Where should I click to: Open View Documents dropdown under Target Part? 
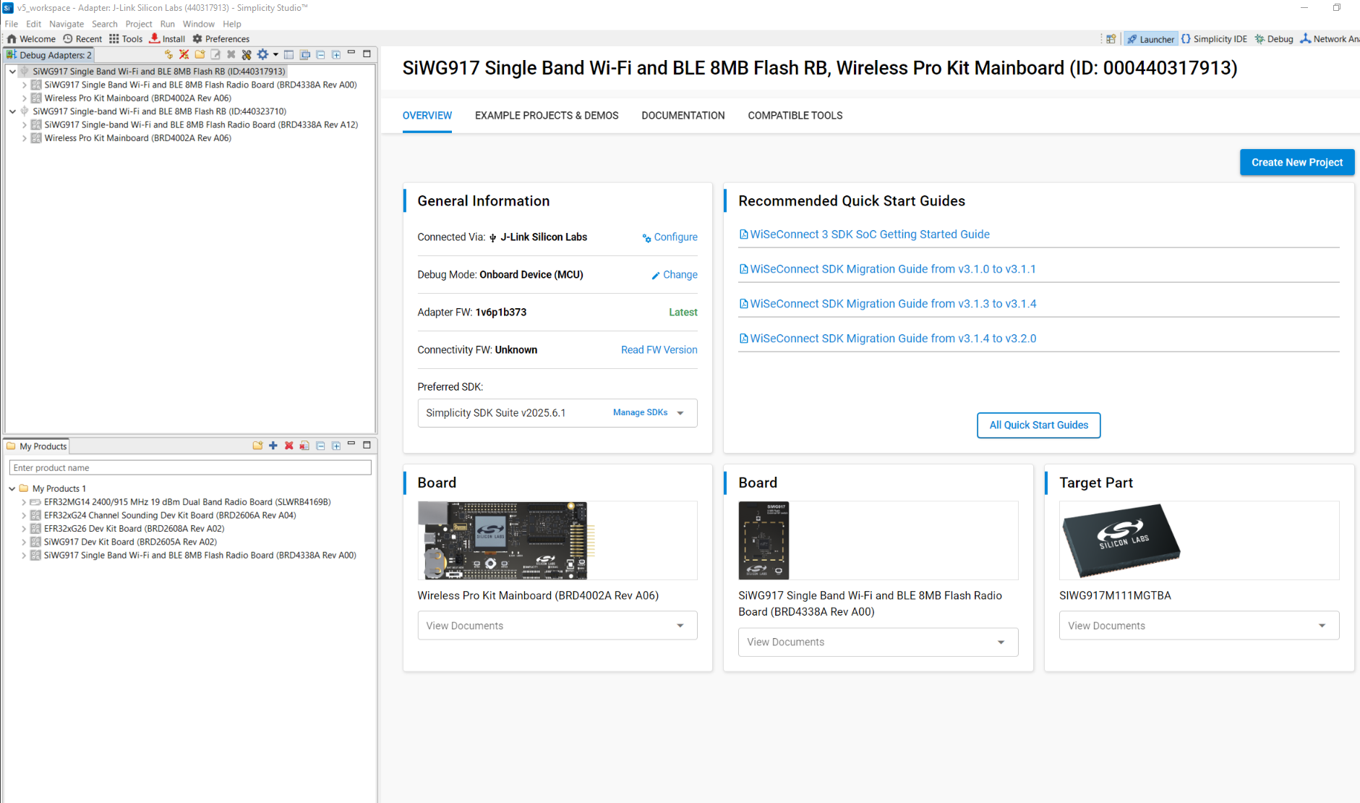(1321, 626)
